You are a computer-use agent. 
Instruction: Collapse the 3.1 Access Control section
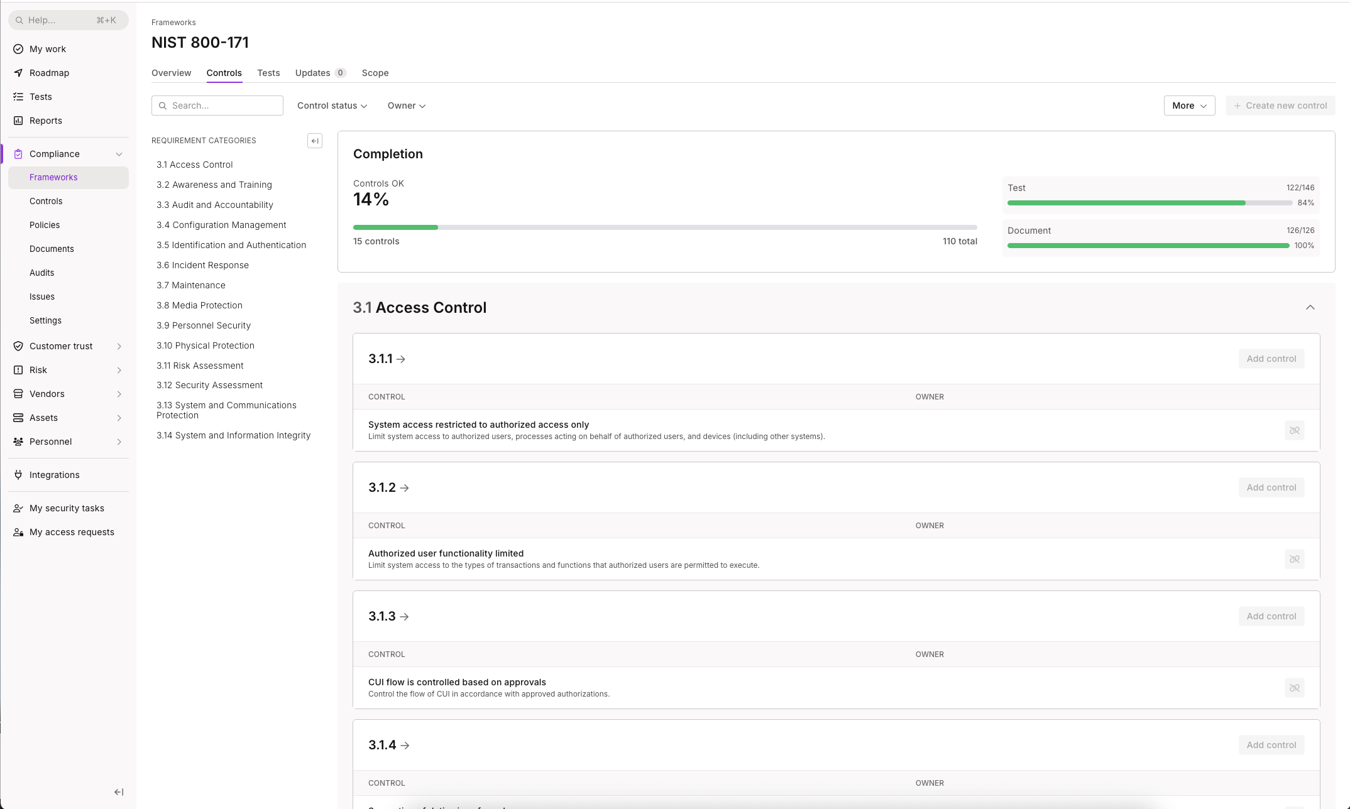tap(1310, 307)
